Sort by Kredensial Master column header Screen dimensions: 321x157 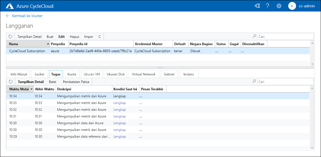(153, 44)
